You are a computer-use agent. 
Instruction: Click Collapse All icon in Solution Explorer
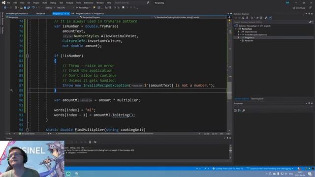(x=257, y=18)
